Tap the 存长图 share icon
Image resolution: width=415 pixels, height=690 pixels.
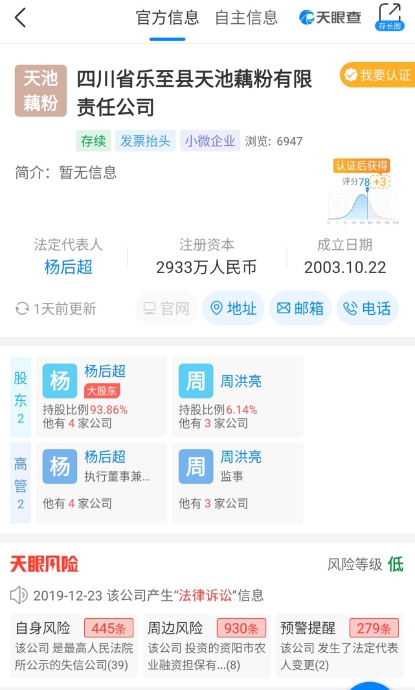390,17
